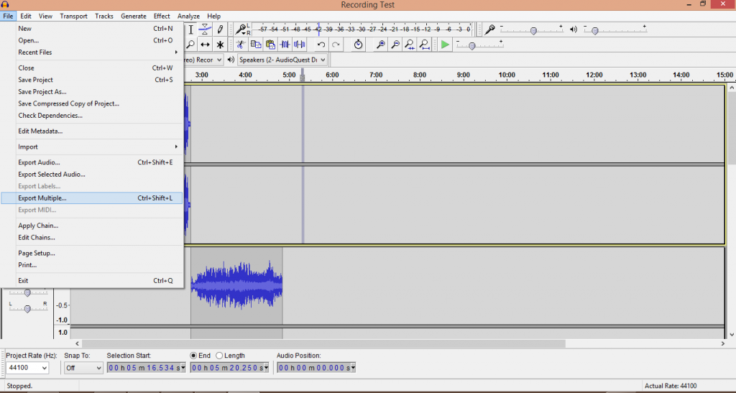736x393 pixels.
Task: Click the Undo arrow icon
Action: [x=321, y=45]
